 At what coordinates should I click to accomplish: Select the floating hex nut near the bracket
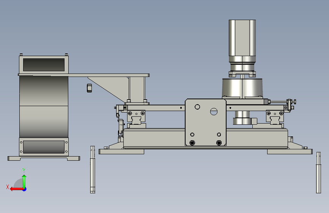90,88
